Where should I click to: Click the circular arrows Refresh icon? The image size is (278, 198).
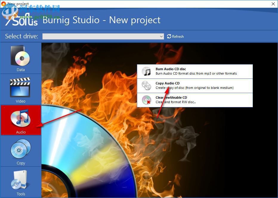168,36
